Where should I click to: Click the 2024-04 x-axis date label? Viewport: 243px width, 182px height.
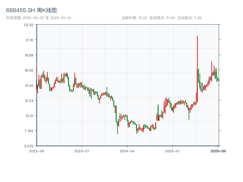[x=127, y=151]
